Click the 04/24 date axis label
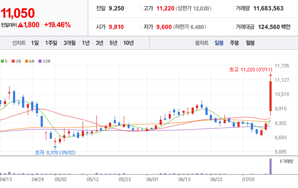This screenshot has height=188, width=298. [x=38, y=179]
